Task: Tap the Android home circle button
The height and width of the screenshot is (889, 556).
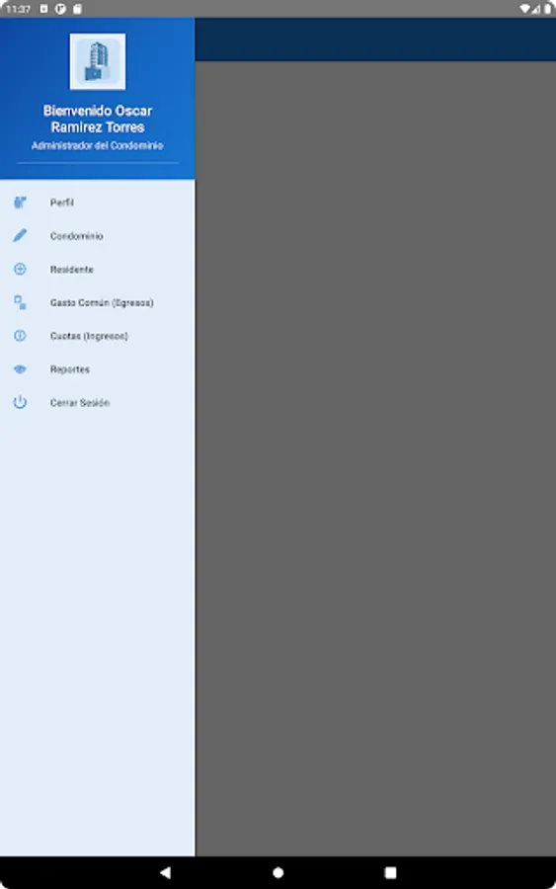Action: click(278, 872)
